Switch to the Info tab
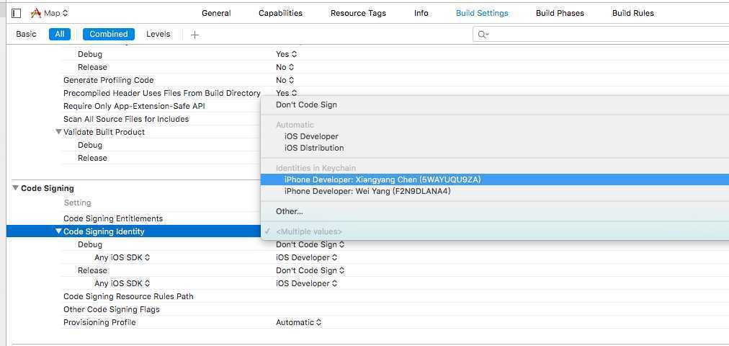 (x=421, y=13)
